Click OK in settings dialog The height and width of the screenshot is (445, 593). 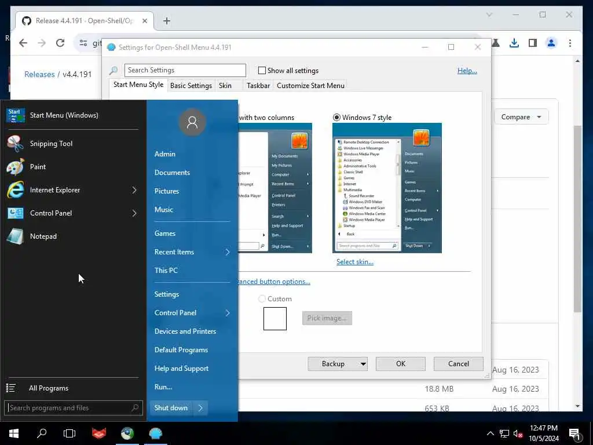pos(401,364)
